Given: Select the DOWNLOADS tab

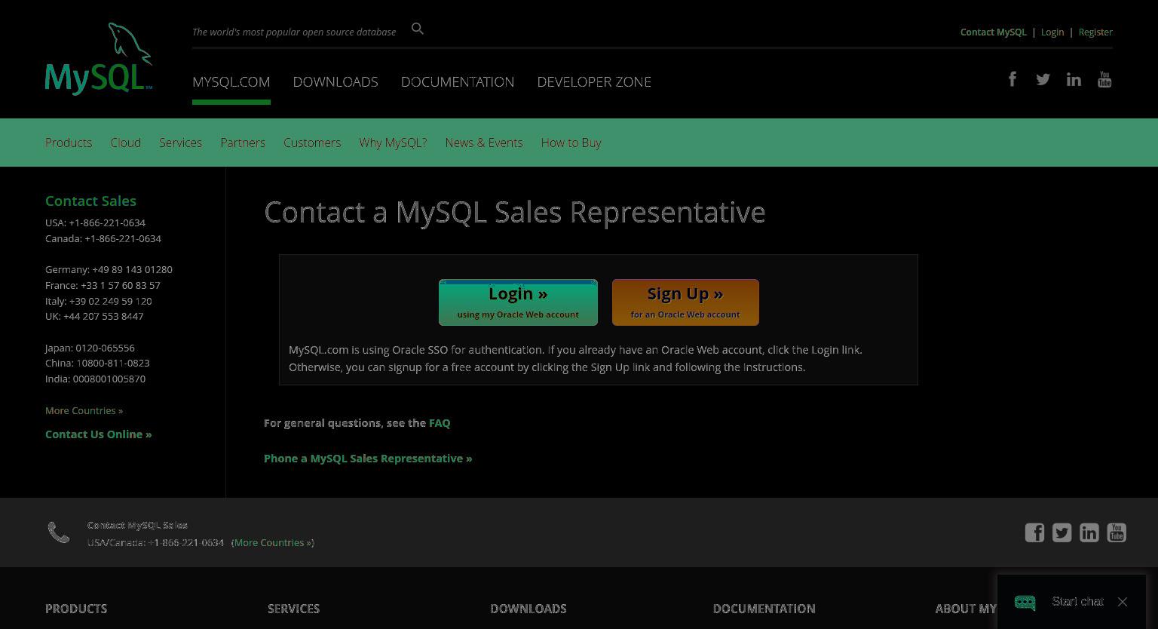Looking at the screenshot, I should (x=335, y=81).
